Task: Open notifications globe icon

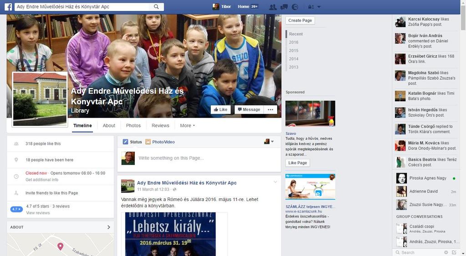Action: coord(295,7)
